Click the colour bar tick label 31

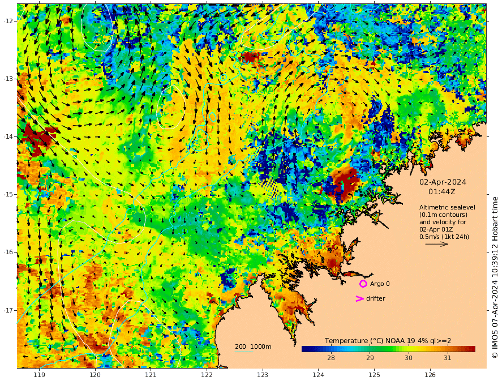[447, 358]
